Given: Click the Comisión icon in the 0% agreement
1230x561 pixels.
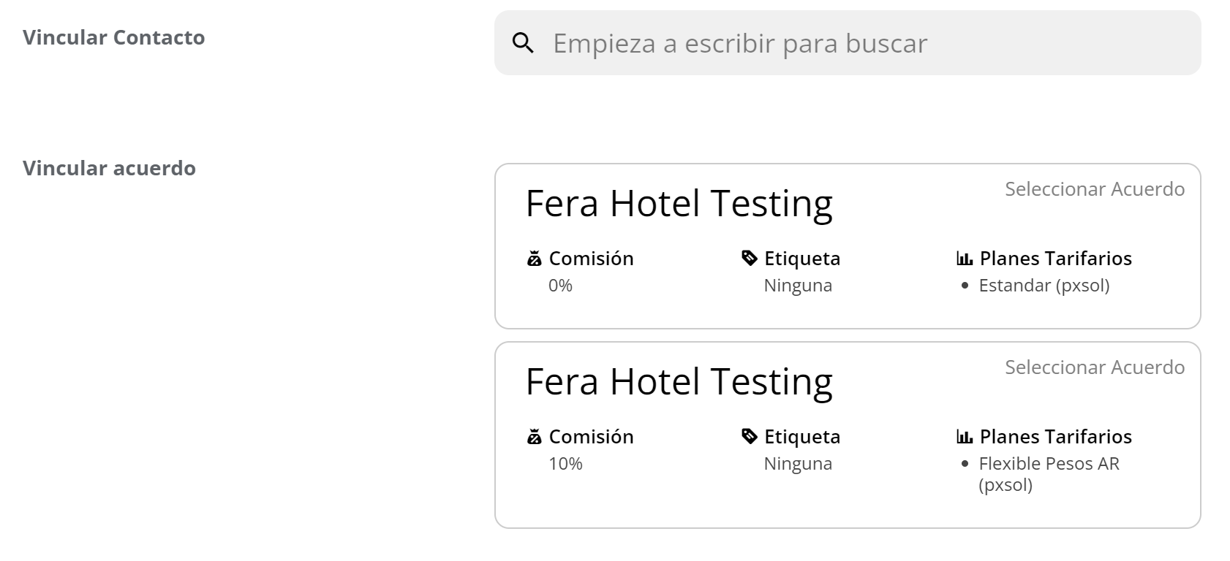Looking at the screenshot, I should pyautogui.click(x=535, y=259).
